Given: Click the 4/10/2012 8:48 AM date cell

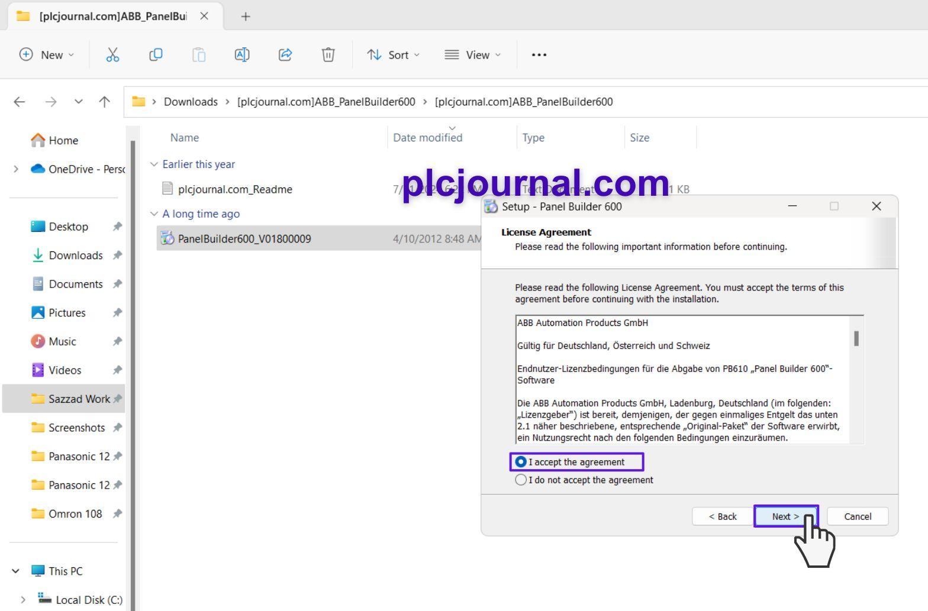Looking at the screenshot, I should pyautogui.click(x=437, y=239).
